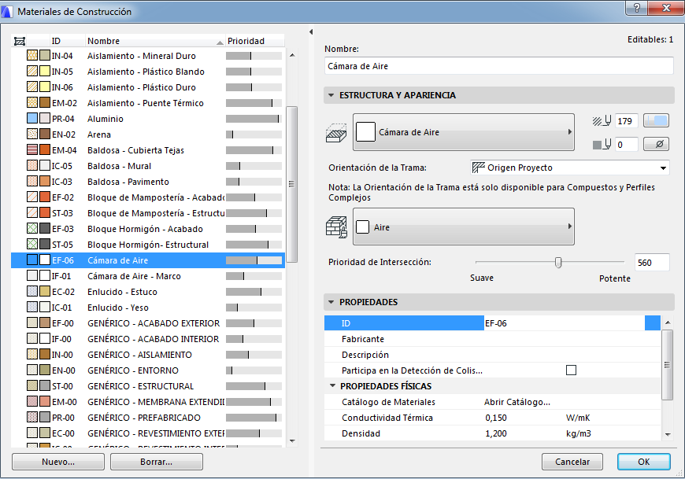Click the fill icon of Enlucido - Yeso
This screenshot has width=685, height=479.
[32, 307]
